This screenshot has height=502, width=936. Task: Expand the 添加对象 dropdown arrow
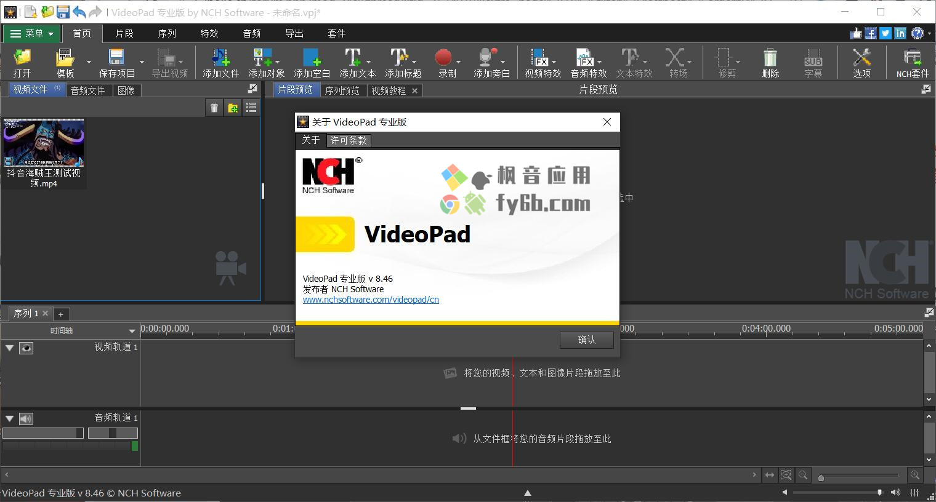[277, 62]
